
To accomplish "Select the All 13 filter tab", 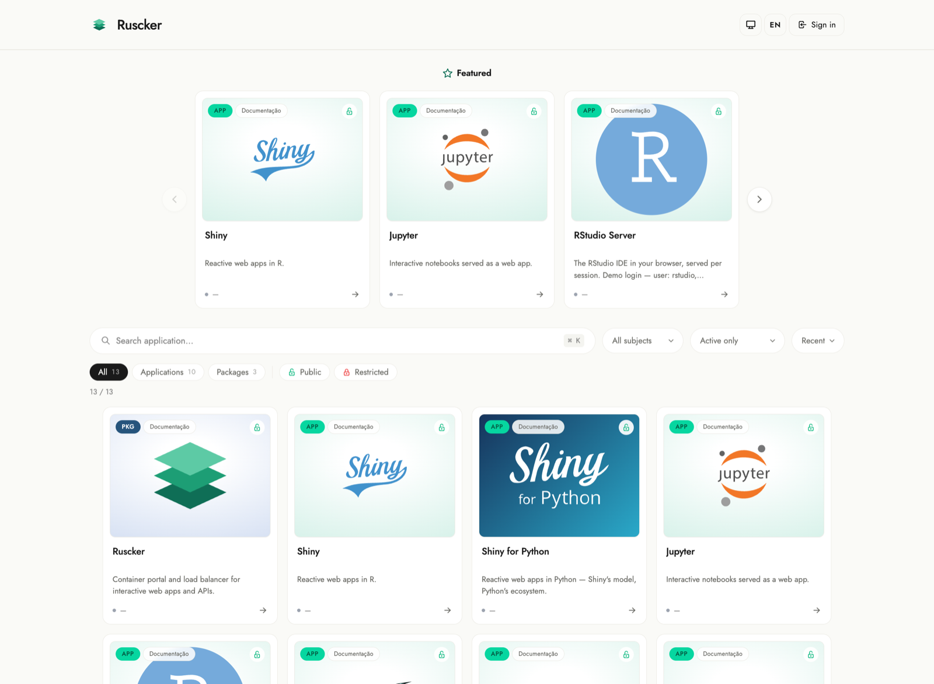I will [109, 372].
